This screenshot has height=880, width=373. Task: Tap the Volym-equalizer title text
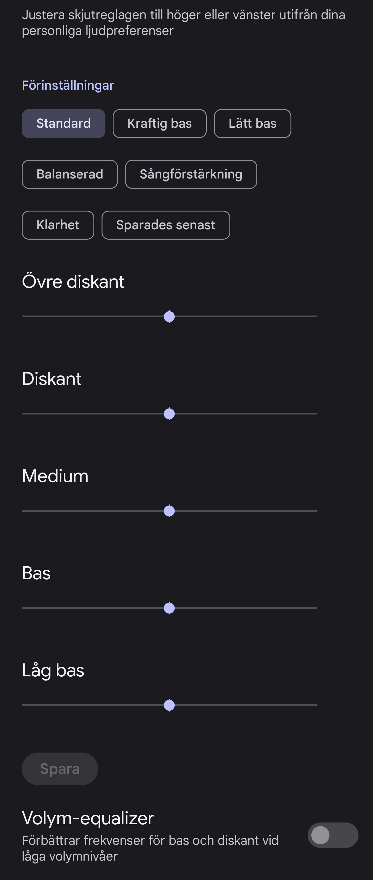pos(88,818)
